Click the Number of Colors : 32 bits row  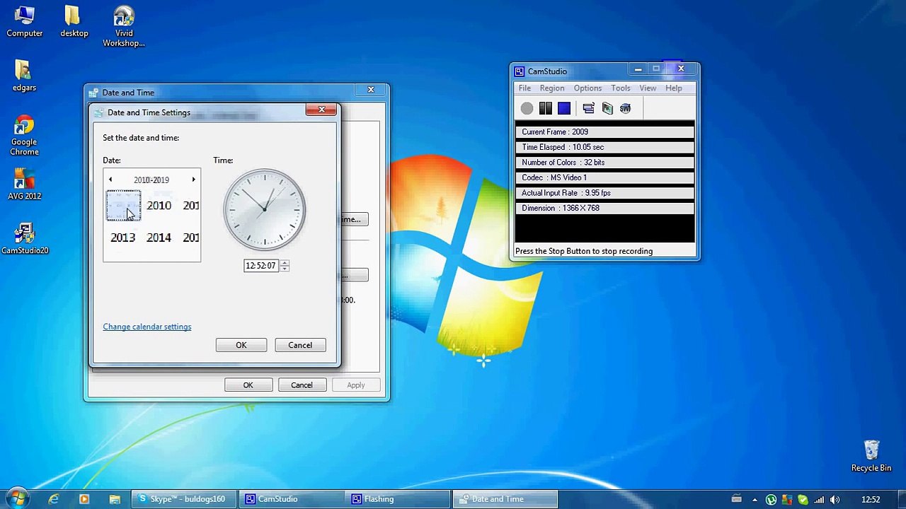[x=605, y=163]
